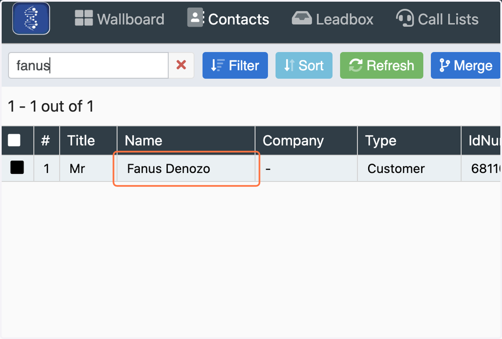Switch to the Contacts tab
This screenshot has height=339, width=502.
point(228,19)
